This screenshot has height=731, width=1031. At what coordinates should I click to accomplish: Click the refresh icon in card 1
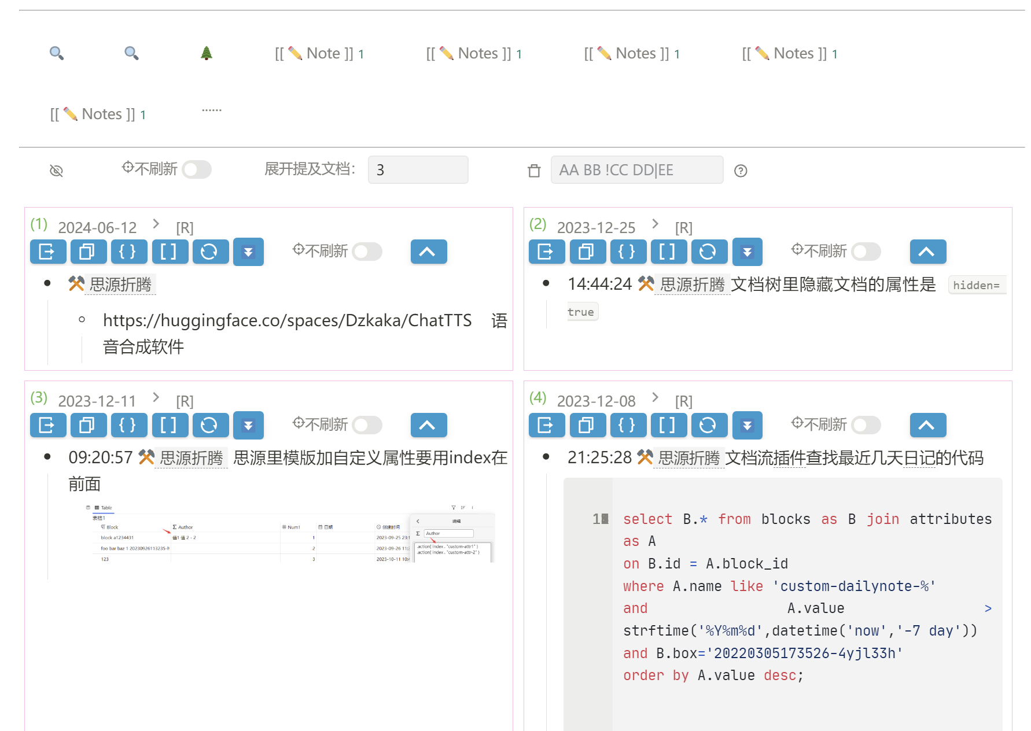[x=210, y=252]
